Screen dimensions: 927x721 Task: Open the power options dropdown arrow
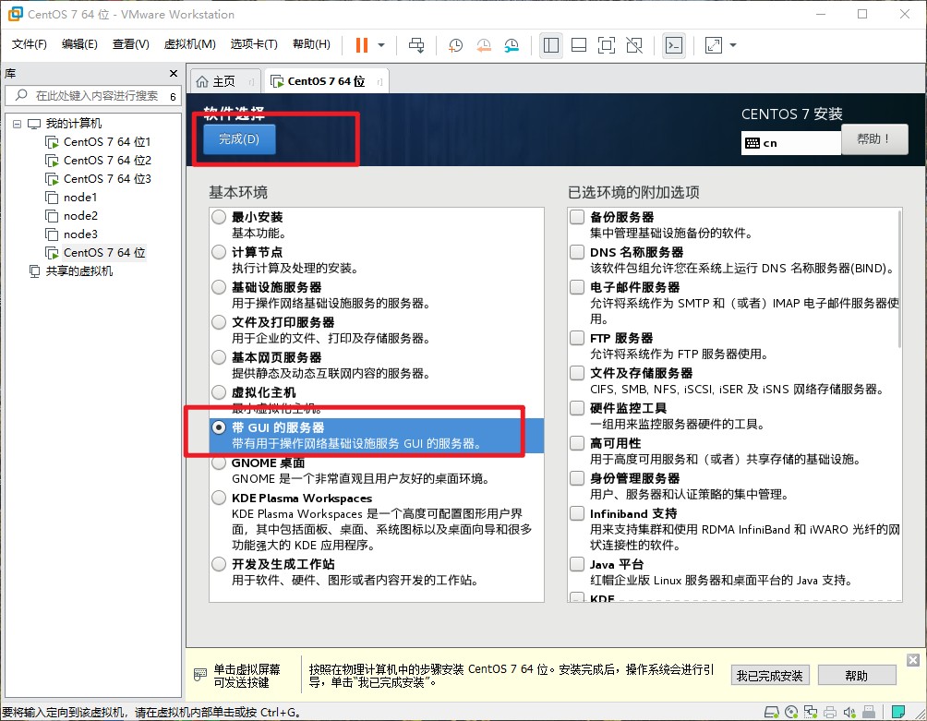click(381, 45)
